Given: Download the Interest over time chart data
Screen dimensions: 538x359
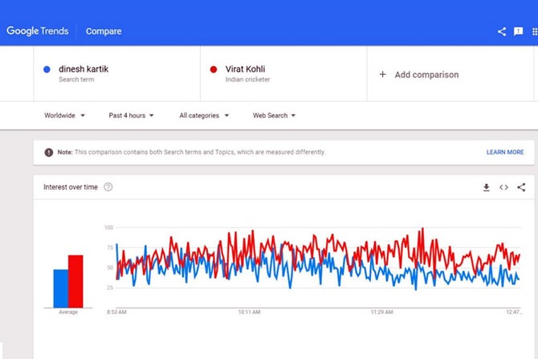Looking at the screenshot, I should pos(486,187).
